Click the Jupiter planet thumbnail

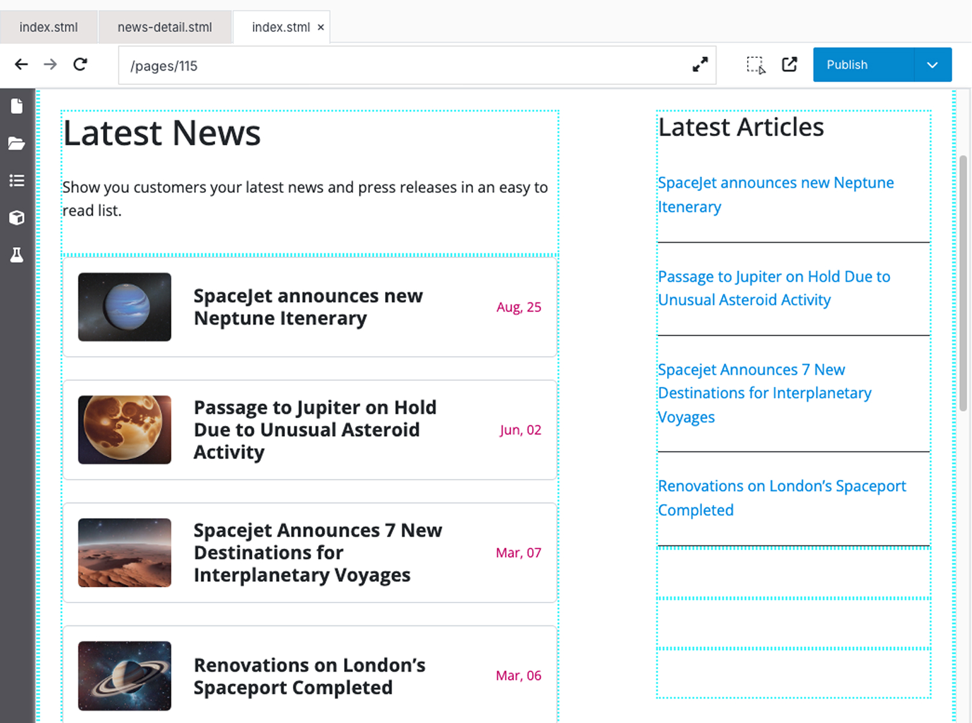pos(125,430)
